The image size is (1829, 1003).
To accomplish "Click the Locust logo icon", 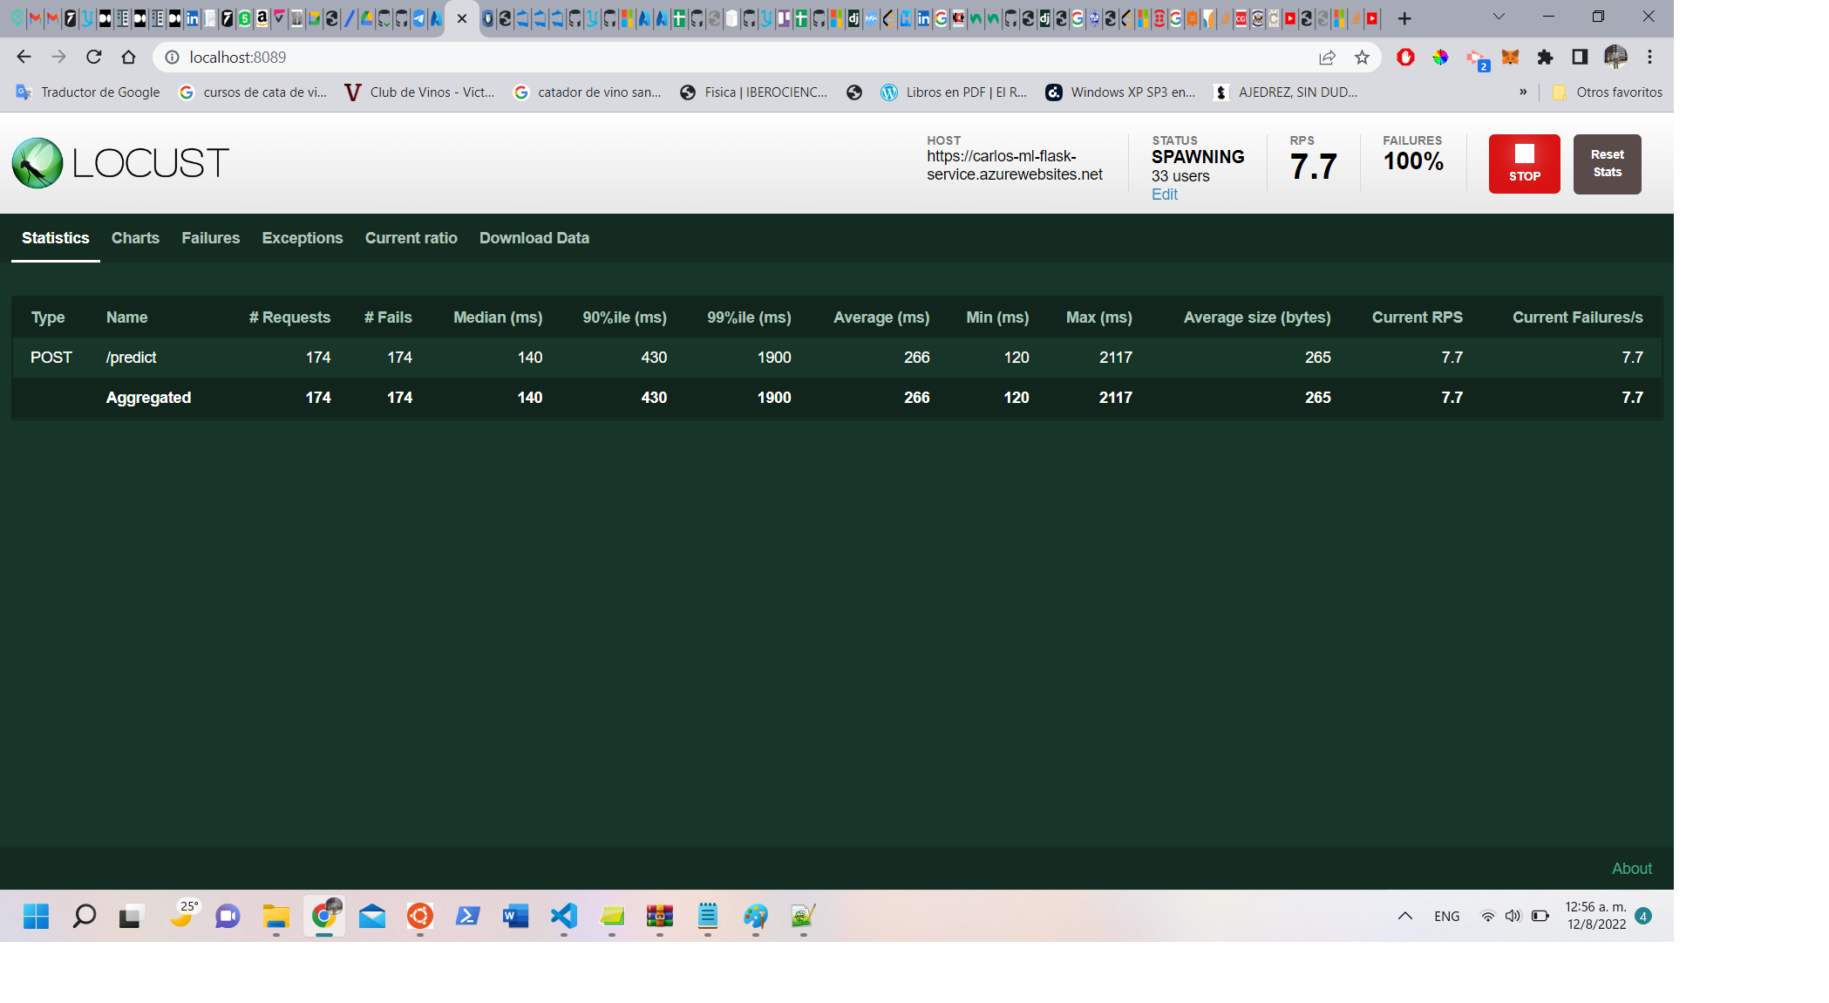I will coord(37,163).
